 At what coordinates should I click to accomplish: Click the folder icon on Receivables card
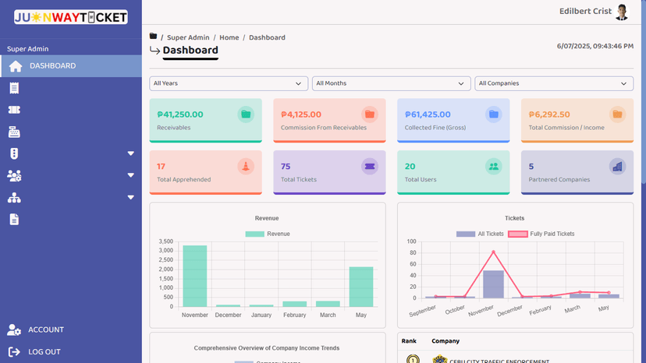(246, 115)
